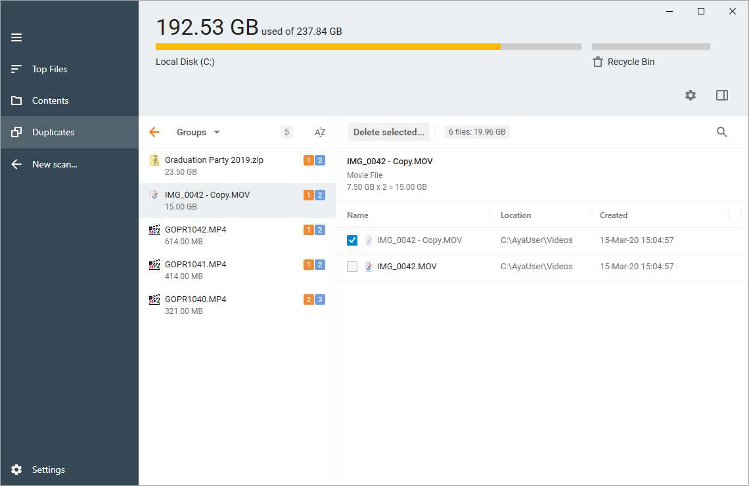The height and width of the screenshot is (486, 749).
Task: Click the 7.50 GB x 2 = 15.00 GB text
Action: pos(387,187)
